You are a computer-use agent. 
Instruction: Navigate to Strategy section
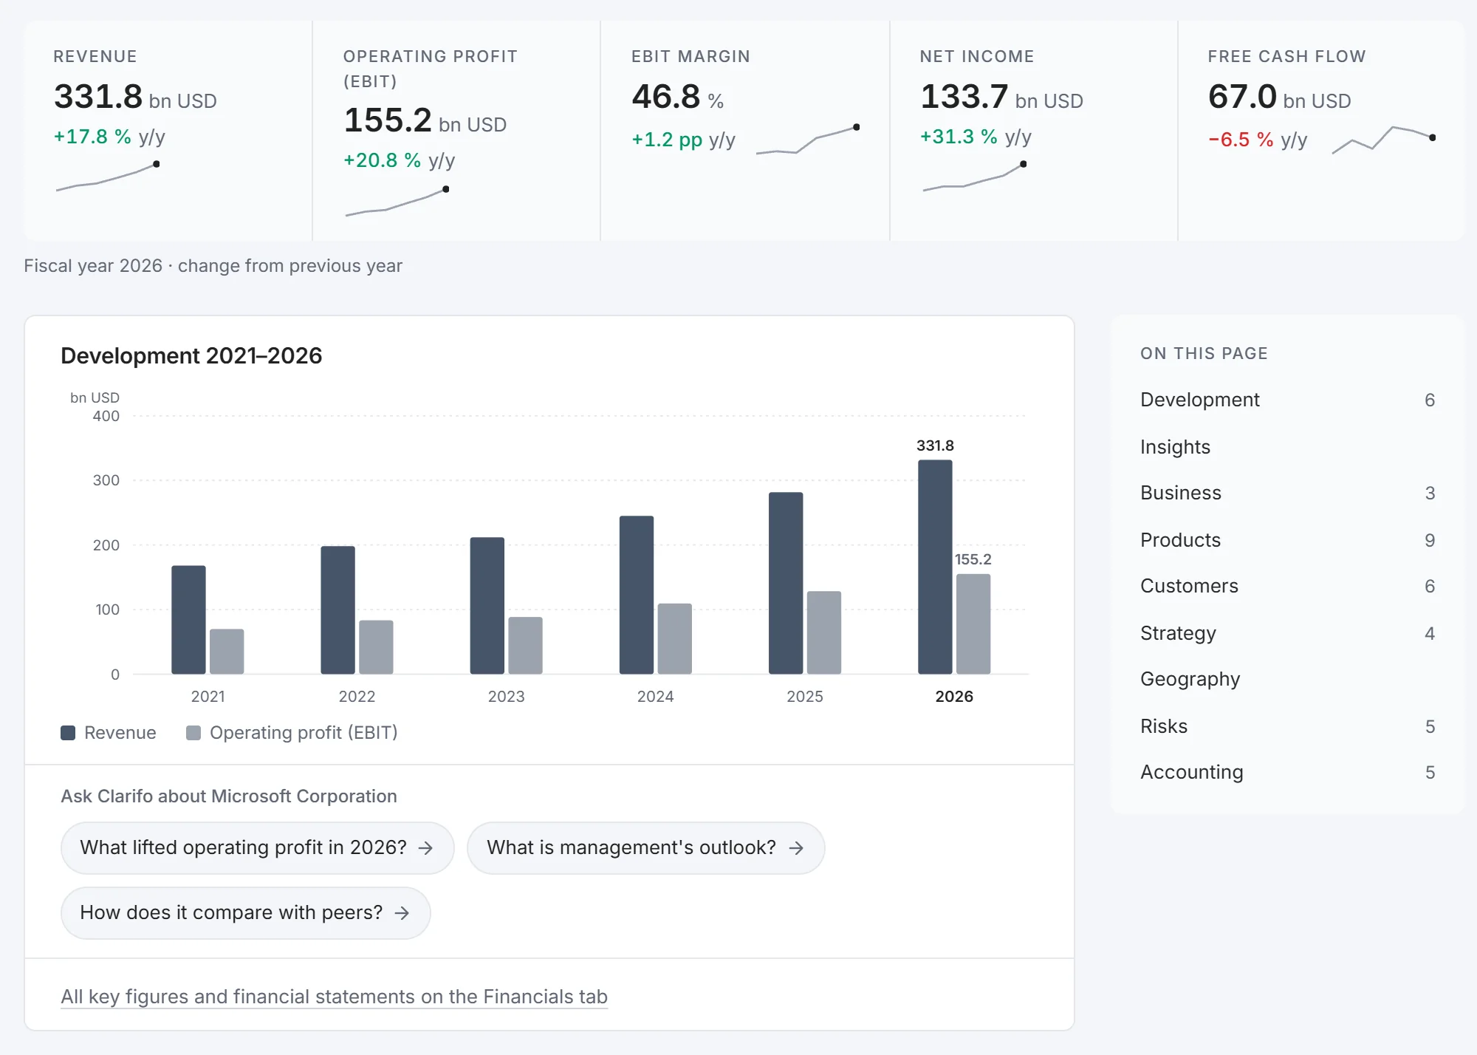click(x=1287, y=633)
